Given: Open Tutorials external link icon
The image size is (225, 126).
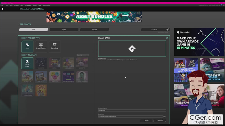Looking at the screenshot, I should coord(167,30).
